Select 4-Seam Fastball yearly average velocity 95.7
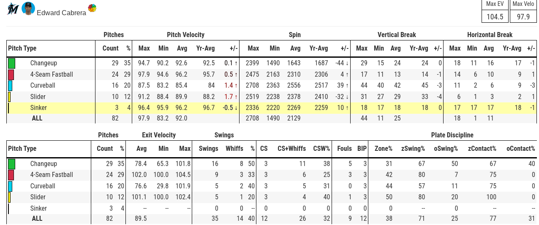Image resolution: width=539 pixels, height=225 pixels. pyautogui.click(x=209, y=75)
